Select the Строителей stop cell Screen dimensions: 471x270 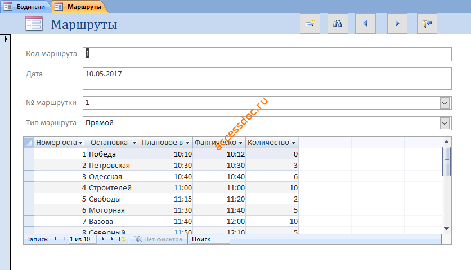click(114, 188)
